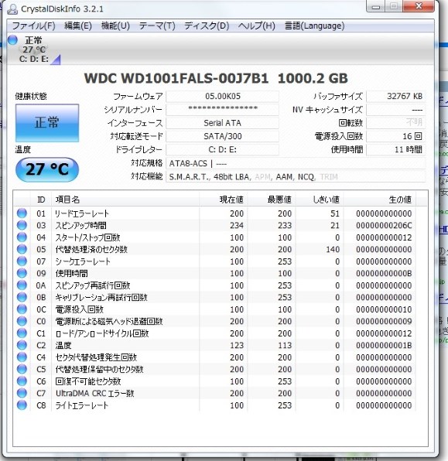Click the status orb for row 0B
Screen dimensions: 448x461
point(22,297)
